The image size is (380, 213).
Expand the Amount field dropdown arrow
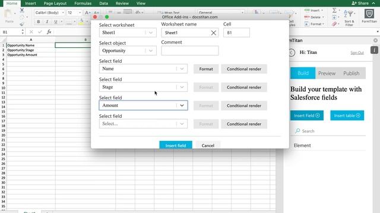[x=182, y=105]
